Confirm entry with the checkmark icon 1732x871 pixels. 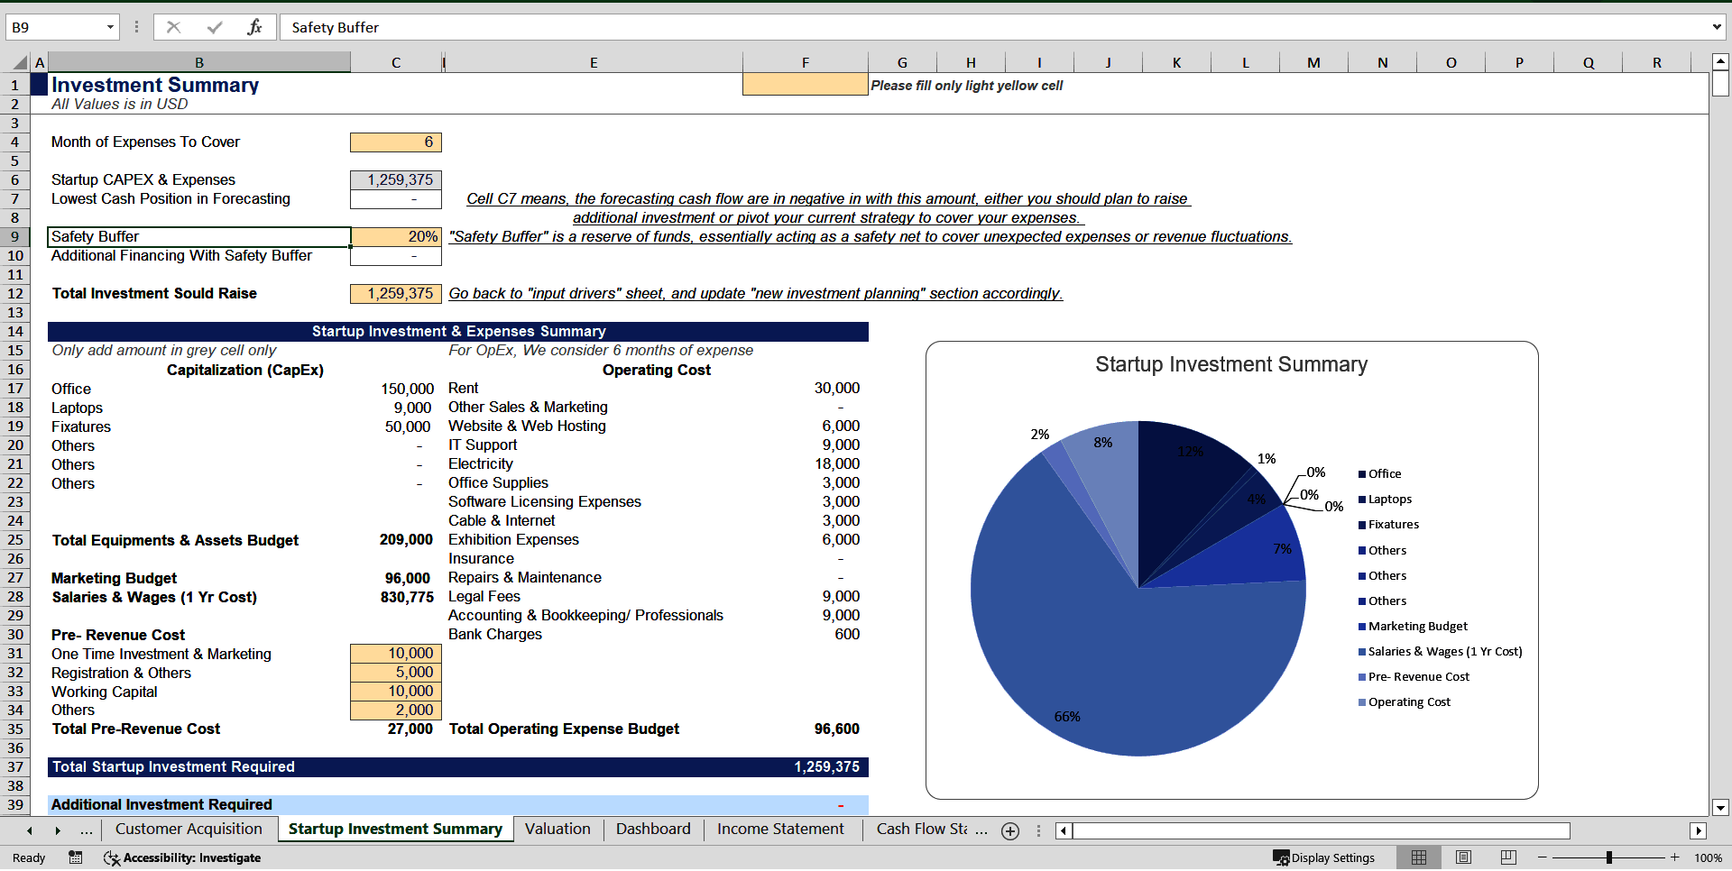[215, 27]
